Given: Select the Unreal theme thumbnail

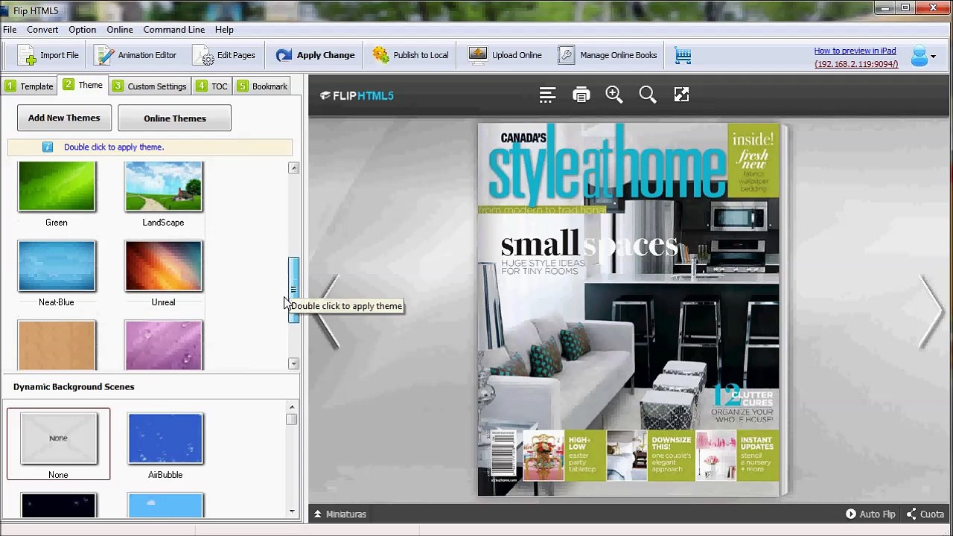Looking at the screenshot, I should 164,266.
